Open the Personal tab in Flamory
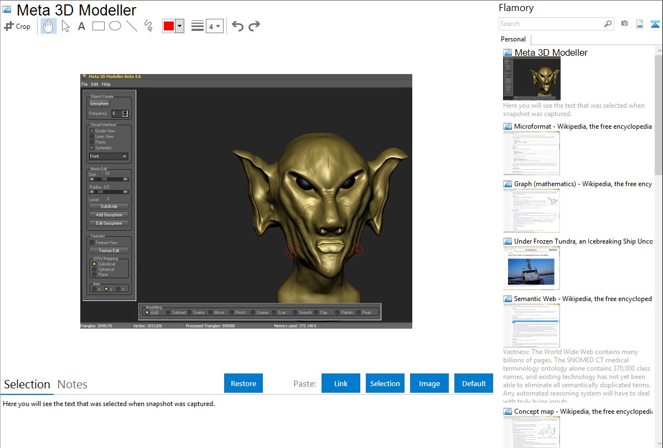 [x=513, y=39]
